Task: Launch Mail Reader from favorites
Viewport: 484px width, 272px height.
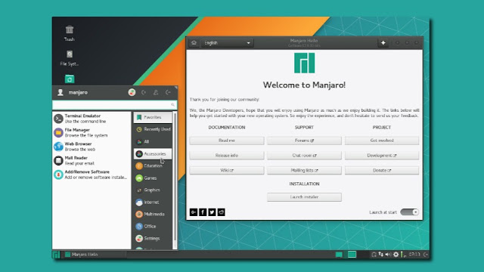Action: click(92, 160)
